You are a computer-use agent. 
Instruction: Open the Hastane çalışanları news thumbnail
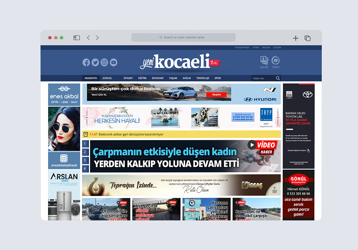tap(206, 209)
